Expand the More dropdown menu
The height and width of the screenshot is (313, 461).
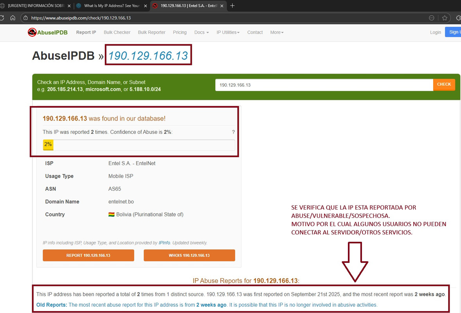tap(277, 32)
